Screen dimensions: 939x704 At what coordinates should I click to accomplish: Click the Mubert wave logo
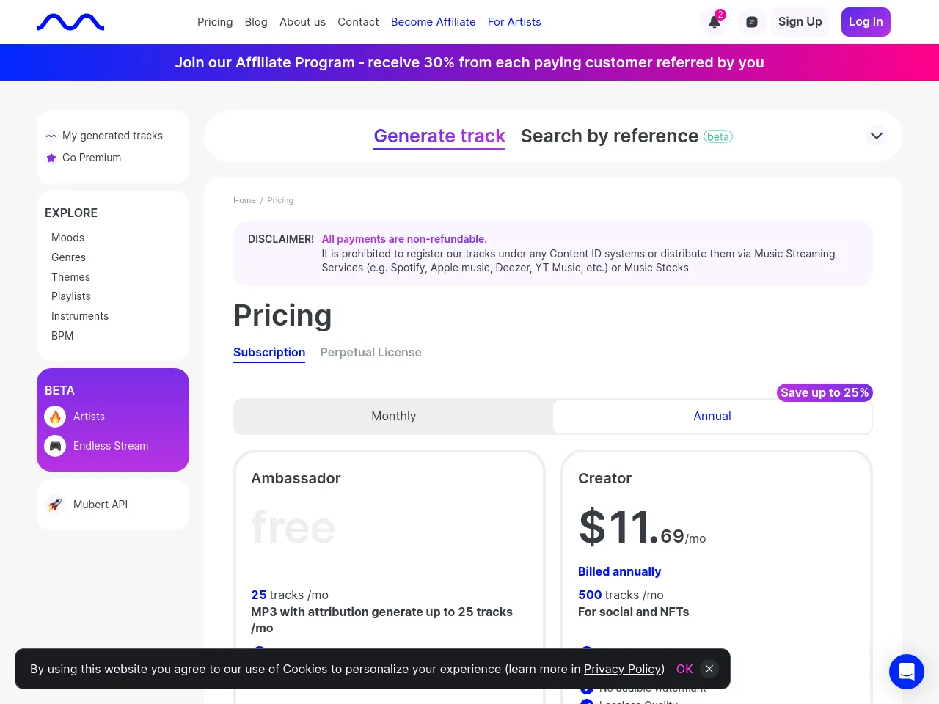tap(70, 22)
